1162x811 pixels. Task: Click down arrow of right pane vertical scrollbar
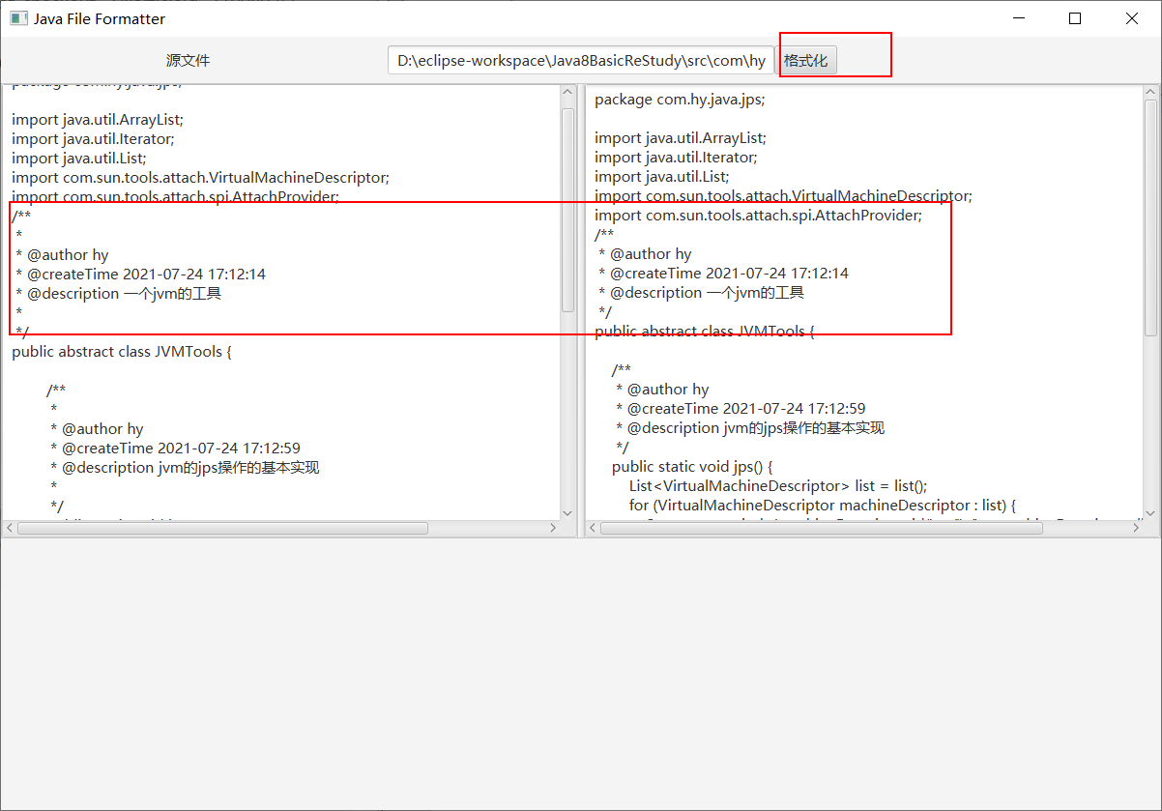coord(1150,513)
